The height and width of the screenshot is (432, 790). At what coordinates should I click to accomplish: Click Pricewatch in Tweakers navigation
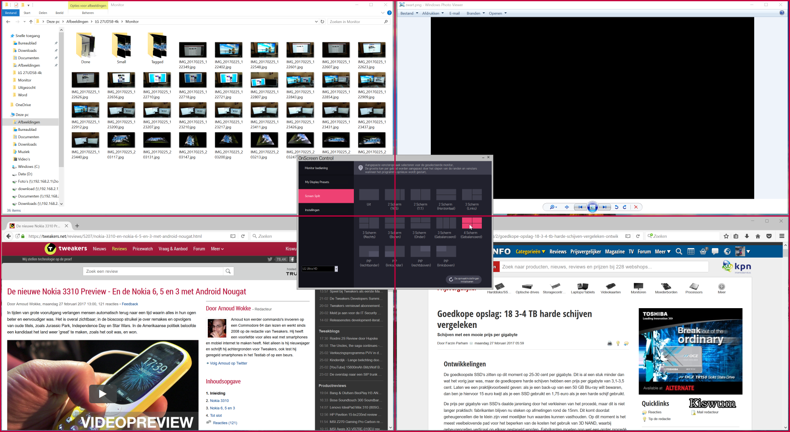[x=142, y=249]
